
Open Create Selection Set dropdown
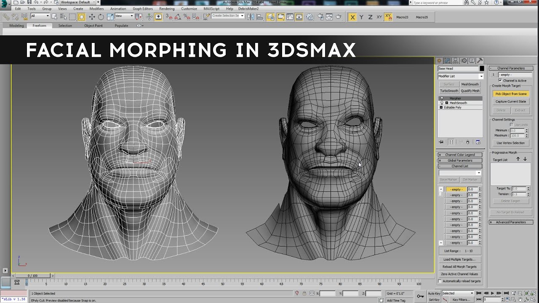click(227, 16)
